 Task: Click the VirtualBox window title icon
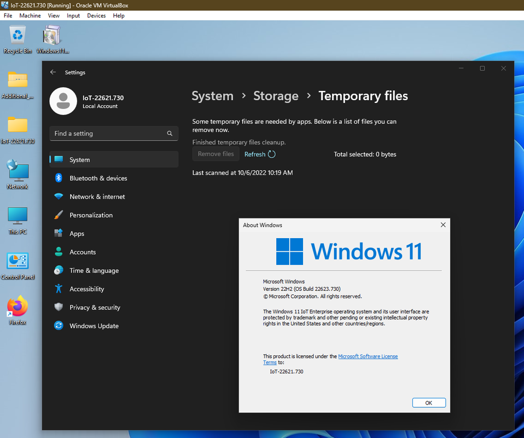coord(5,5)
